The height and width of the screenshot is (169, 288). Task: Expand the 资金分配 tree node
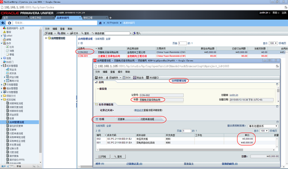point(4,77)
